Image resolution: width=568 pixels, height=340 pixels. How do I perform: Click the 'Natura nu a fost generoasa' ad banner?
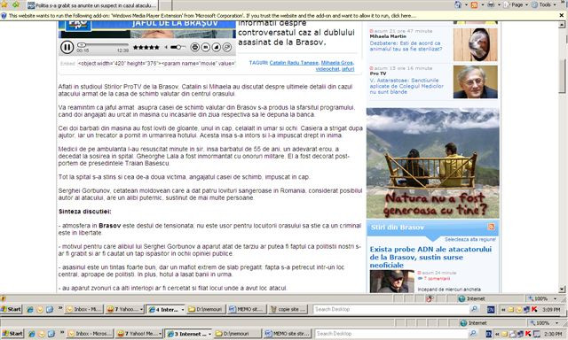[432, 163]
